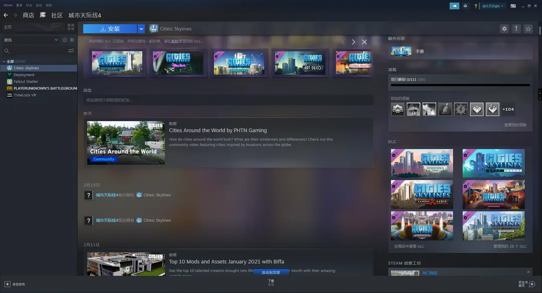The height and width of the screenshot is (293, 542).
Task: Enter Big Picture mode icon
Action: 513,6
